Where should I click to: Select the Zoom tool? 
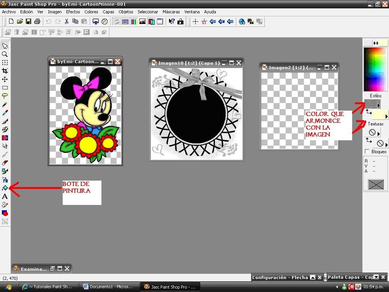[5, 54]
